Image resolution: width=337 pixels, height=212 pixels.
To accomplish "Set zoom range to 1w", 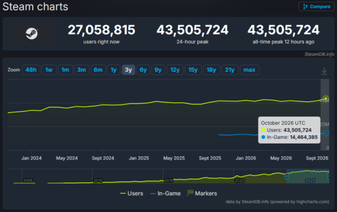I will pyautogui.click(x=49, y=70).
